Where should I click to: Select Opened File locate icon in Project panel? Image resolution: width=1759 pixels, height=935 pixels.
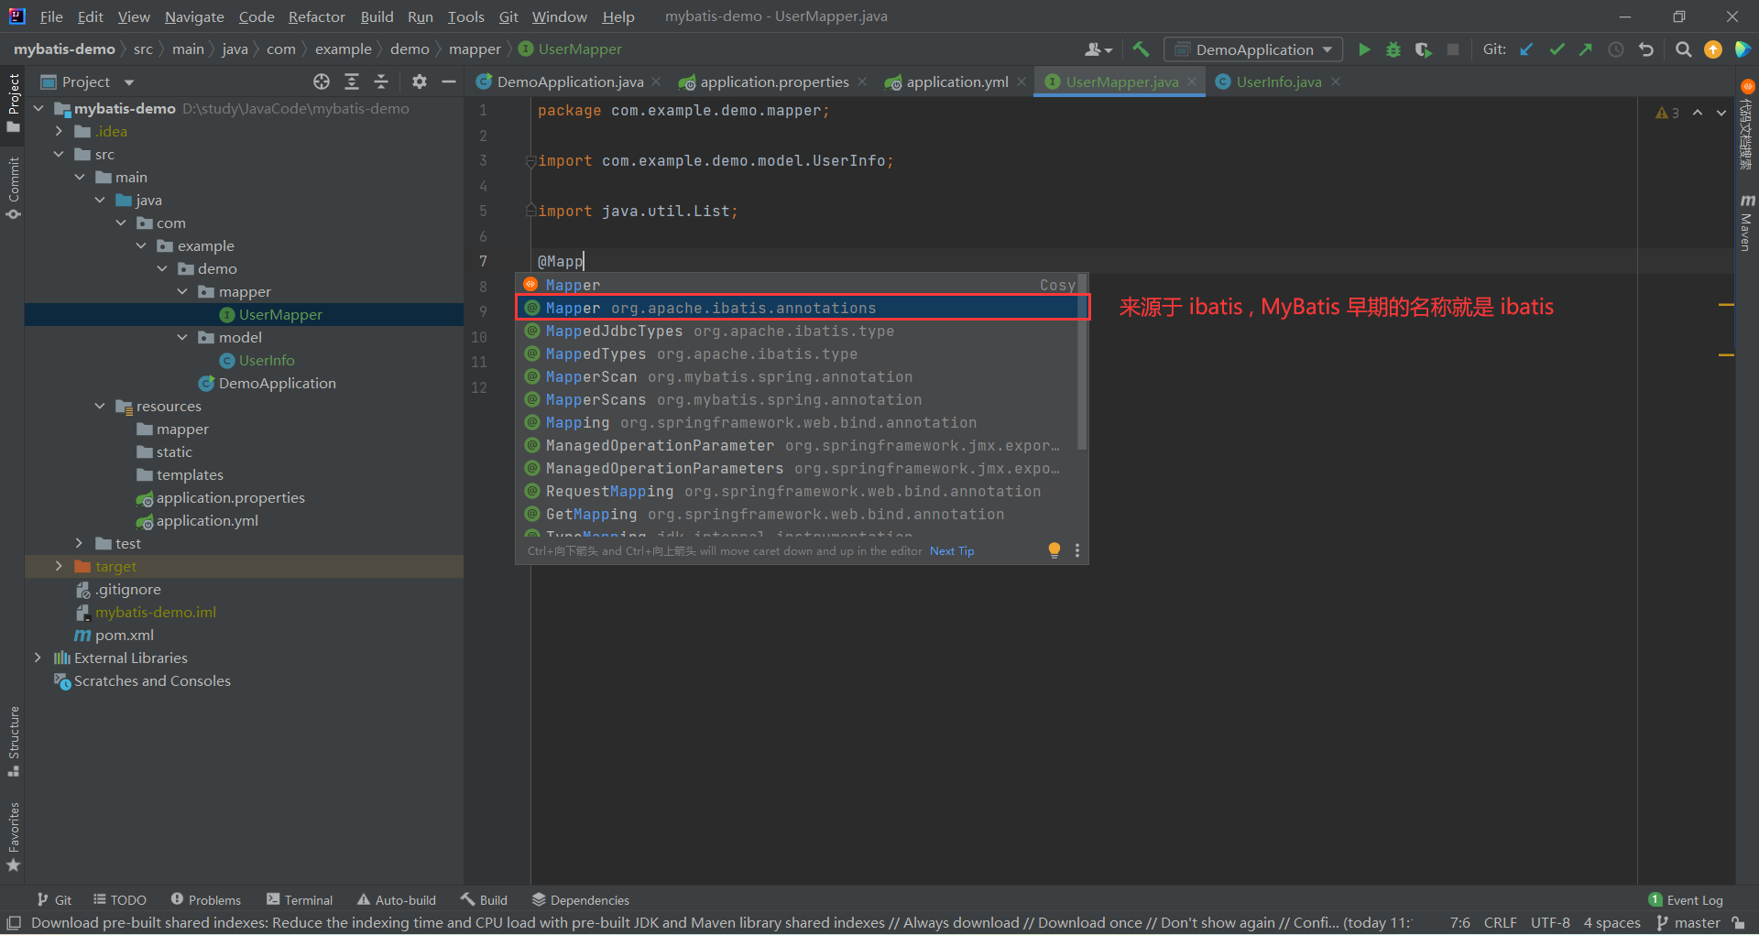click(322, 82)
